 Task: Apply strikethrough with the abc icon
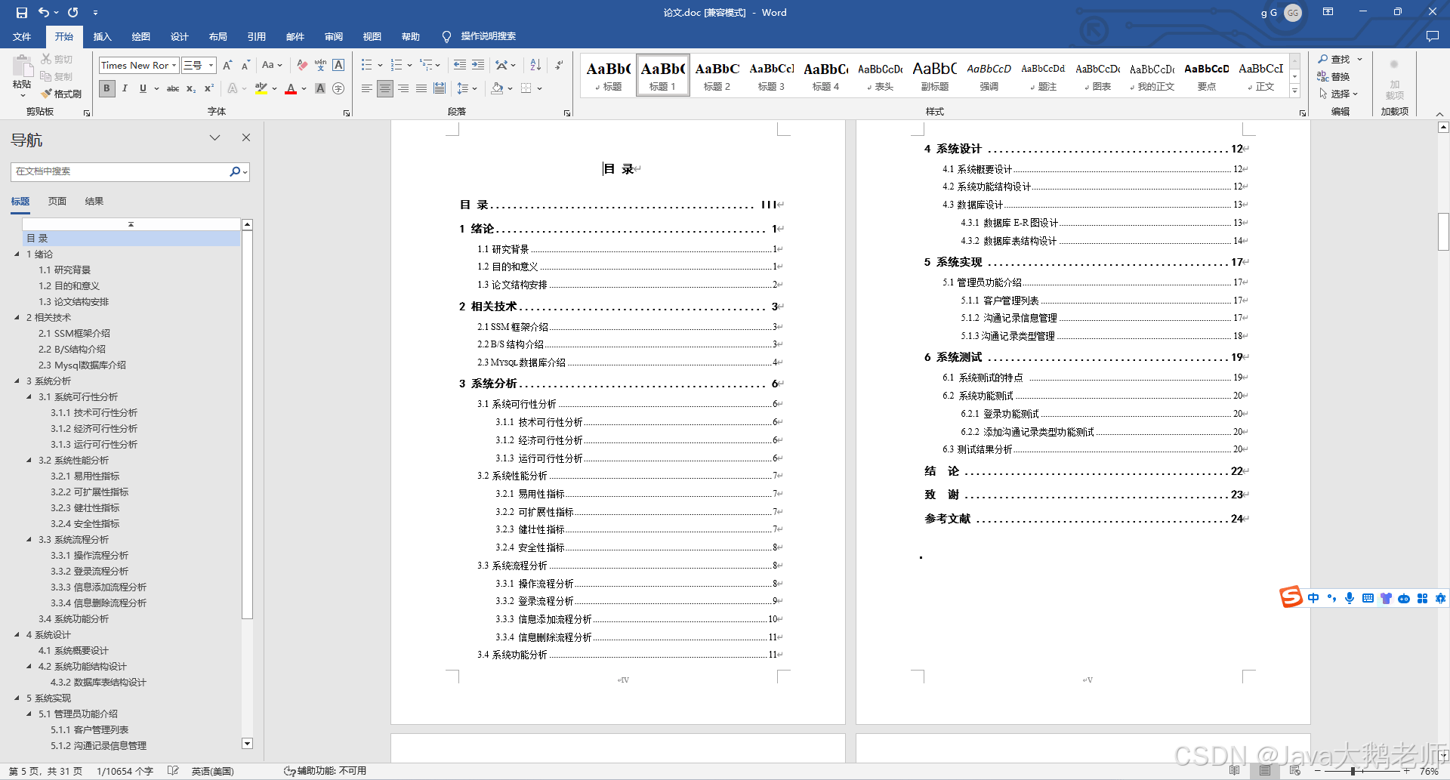(173, 88)
